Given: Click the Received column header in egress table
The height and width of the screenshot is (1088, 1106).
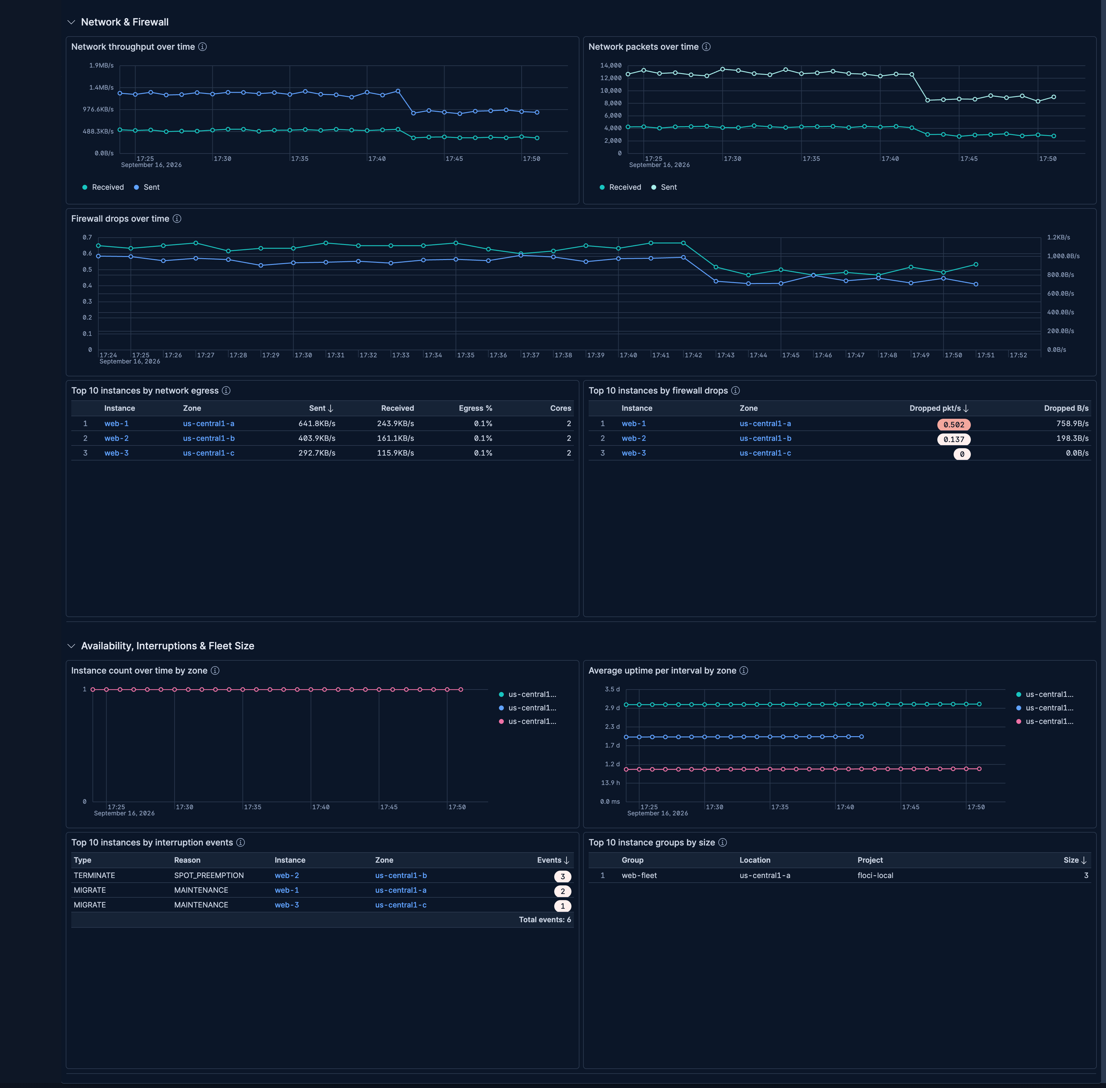Looking at the screenshot, I should point(398,409).
